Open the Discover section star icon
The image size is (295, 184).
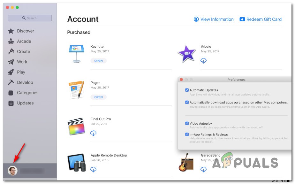point(11,31)
